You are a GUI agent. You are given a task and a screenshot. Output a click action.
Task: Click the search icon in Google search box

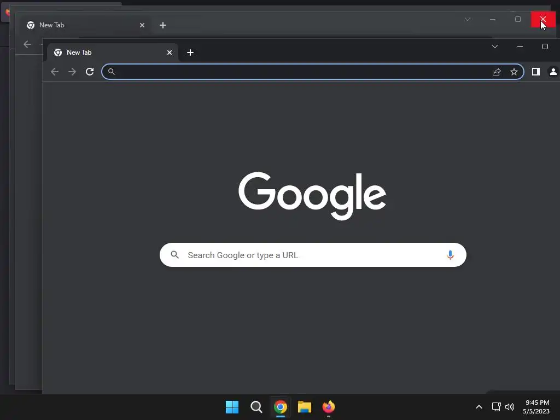[x=174, y=255]
